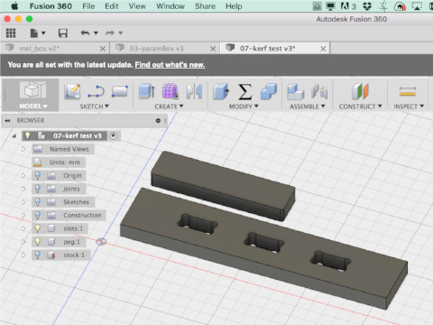This screenshot has width=433, height=325.
Task: Toggle visibility bulb of Sketches folder
Action: point(37,202)
